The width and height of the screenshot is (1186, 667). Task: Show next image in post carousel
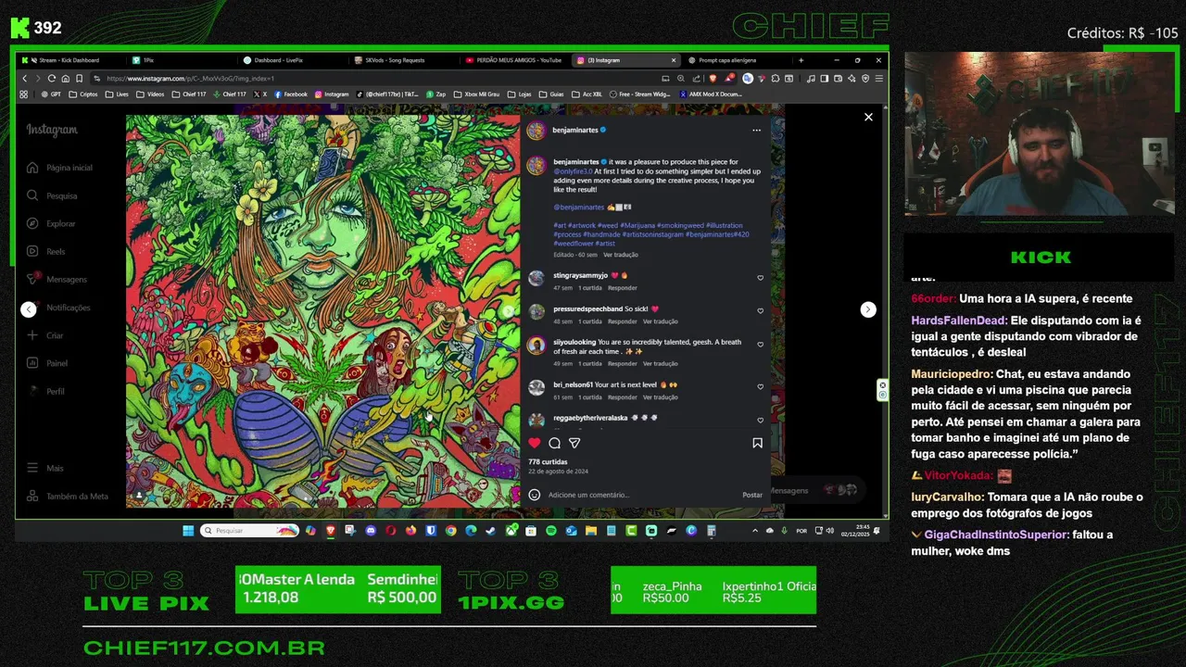(x=508, y=311)
